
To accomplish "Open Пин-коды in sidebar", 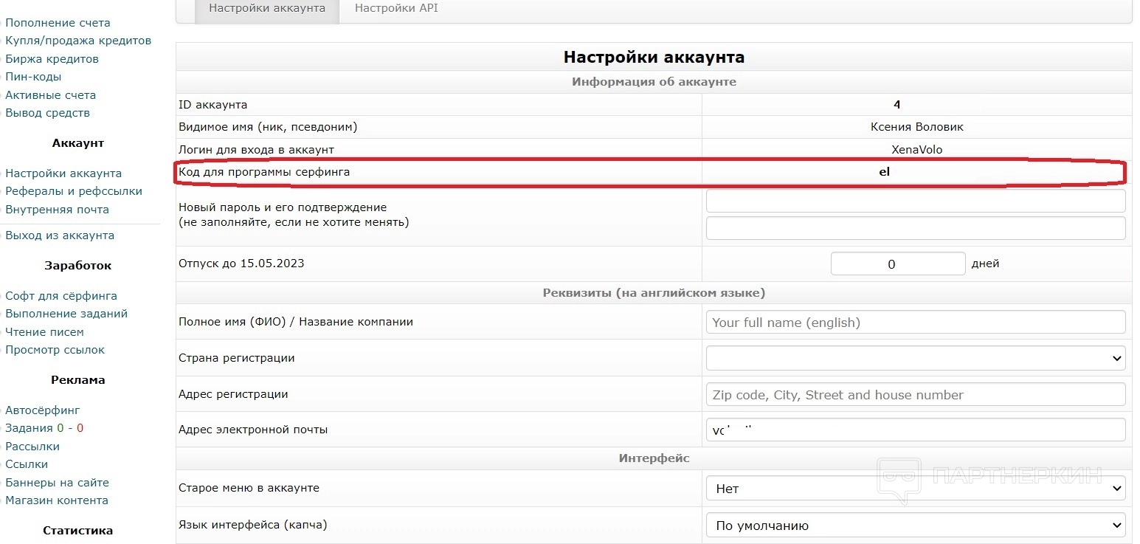I will click(x=33, y=77).
